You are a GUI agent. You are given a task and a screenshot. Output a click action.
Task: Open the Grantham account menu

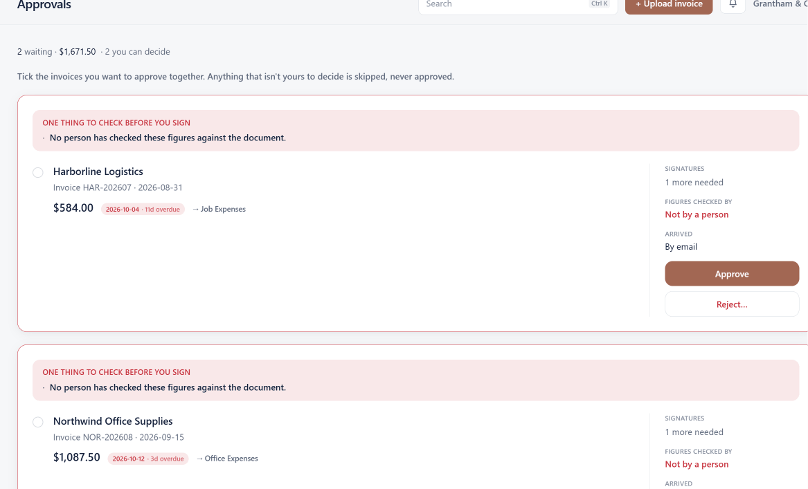[780, 4]
